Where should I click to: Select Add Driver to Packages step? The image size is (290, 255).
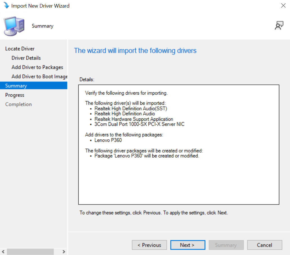pyautogui.click(x=37, y=67)
